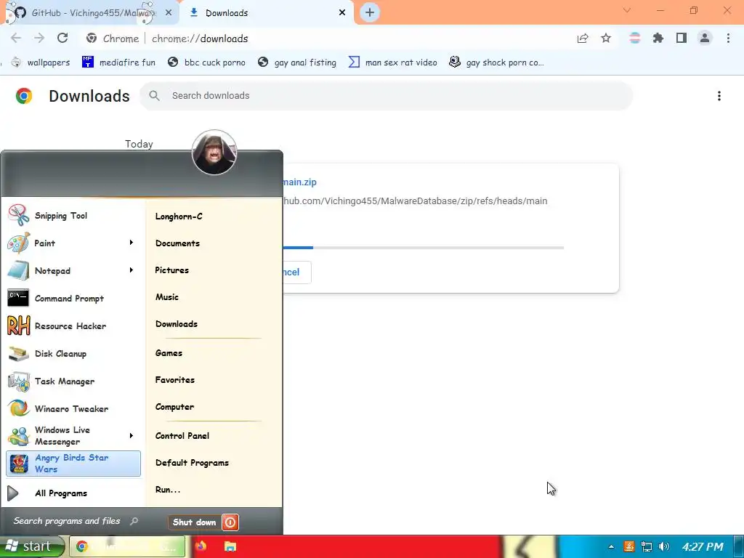Open Notepad from the Start menu

coord(52,270)
